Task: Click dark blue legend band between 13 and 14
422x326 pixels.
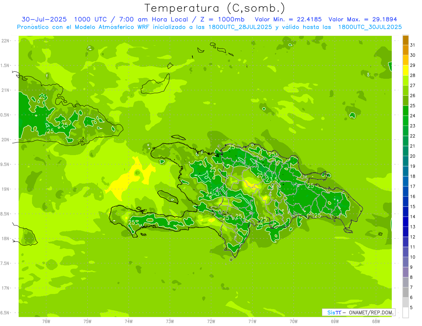Action: [x=405, y=222]
